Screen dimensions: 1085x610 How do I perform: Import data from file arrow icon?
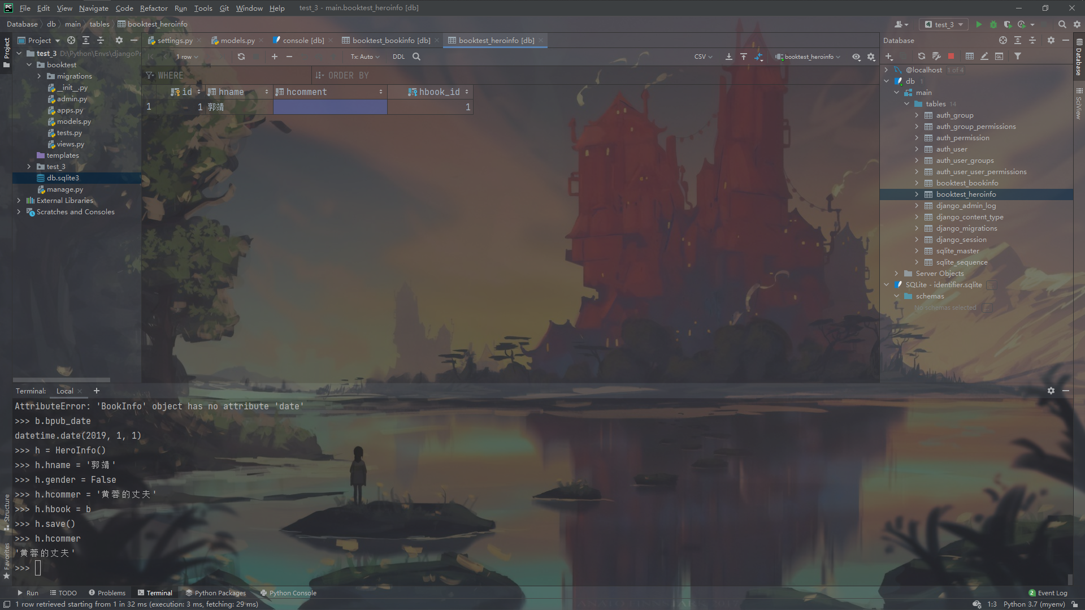click(x=744, y=57)
